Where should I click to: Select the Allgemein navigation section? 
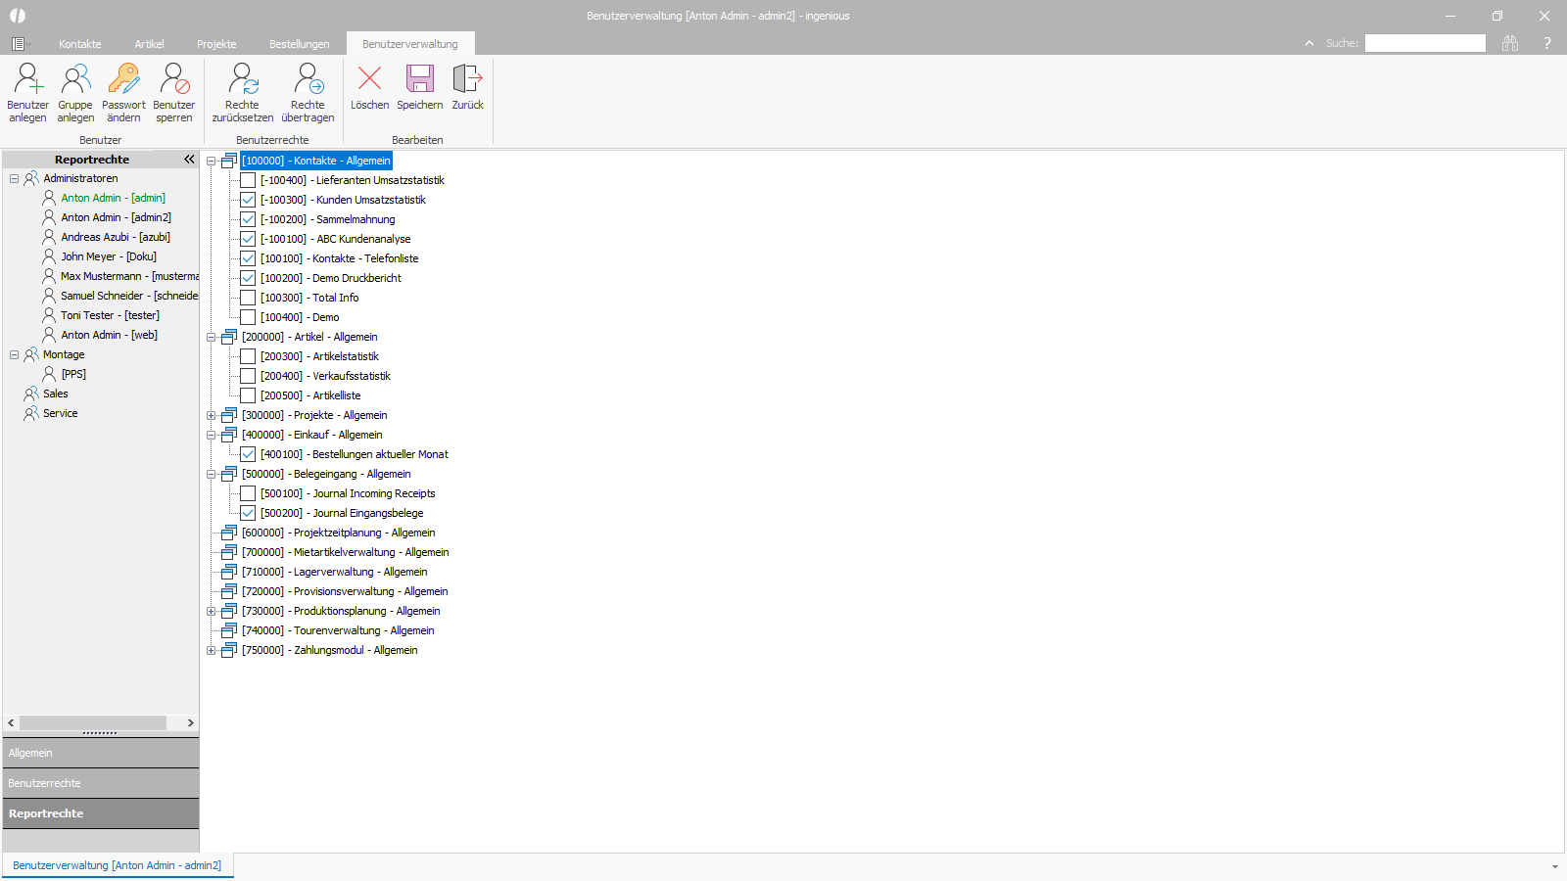[101, 753]
